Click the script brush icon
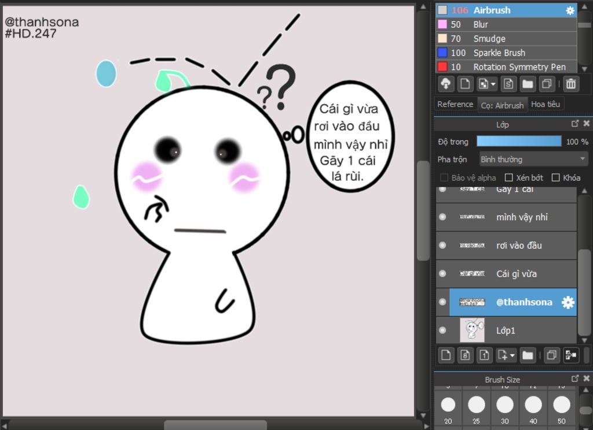Screen dimensions: 593x430 tap(508, 84)
